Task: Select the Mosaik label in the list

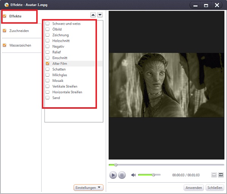Action: point(58,81)
